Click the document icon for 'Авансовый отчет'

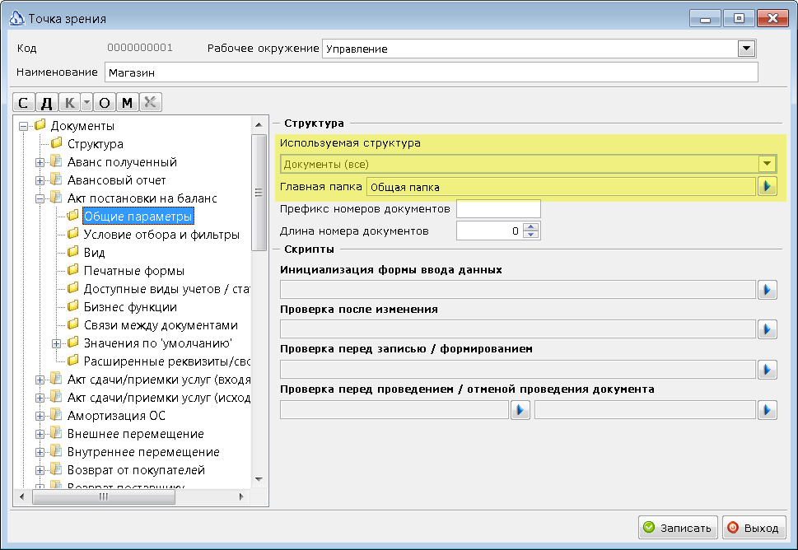point(57,179)
